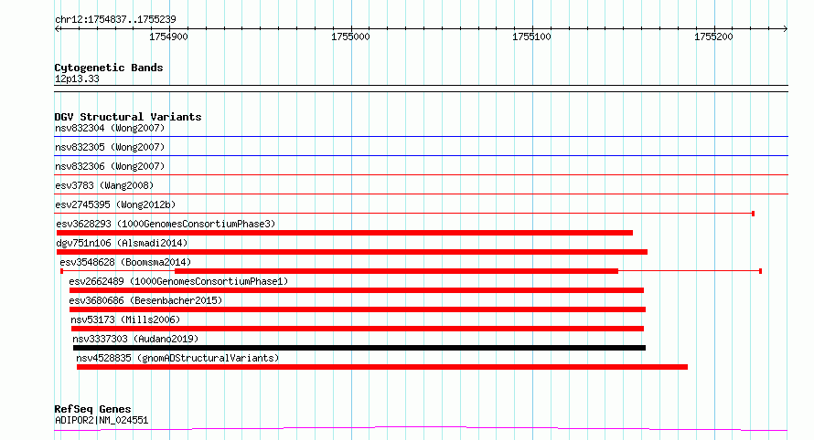This screenshot has height=440, width=814.
Task: Click the red line of nsv832306
Action: click(421, 174)
